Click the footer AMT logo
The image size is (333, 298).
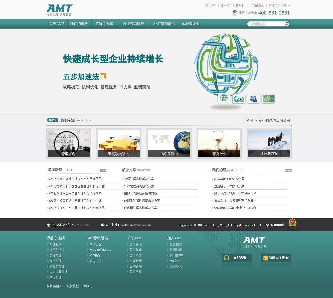point(254,242)
